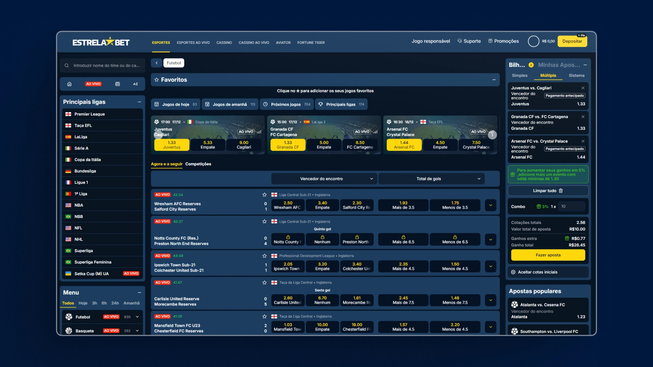
Task: Click the Depositar button
Action: 572,41
